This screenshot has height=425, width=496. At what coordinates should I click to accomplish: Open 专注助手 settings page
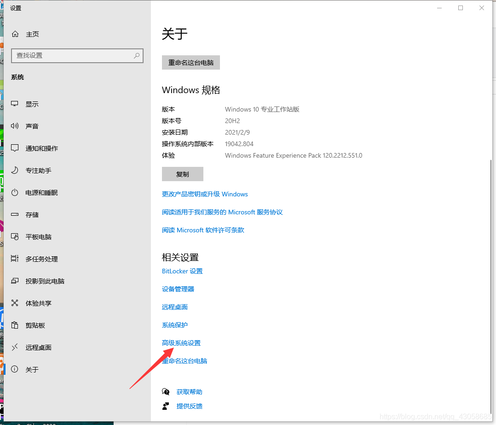coord(38,171)
